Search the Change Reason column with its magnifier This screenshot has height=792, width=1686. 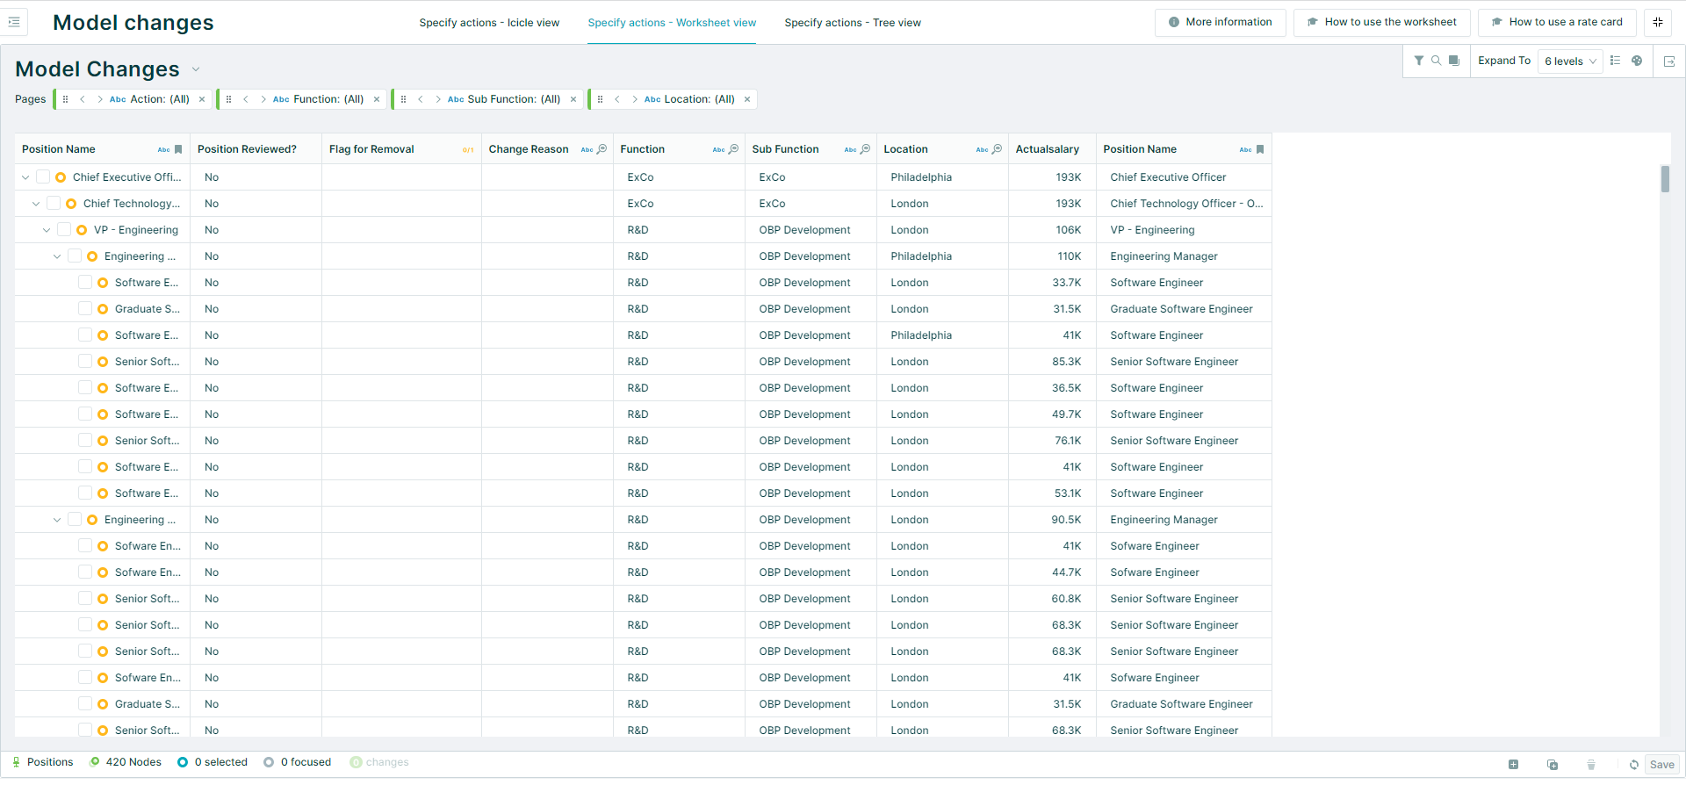pos(602,149)
